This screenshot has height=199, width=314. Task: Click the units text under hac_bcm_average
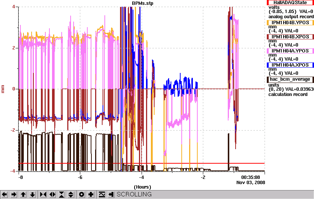pyautogui.click(x=274, y=85)
